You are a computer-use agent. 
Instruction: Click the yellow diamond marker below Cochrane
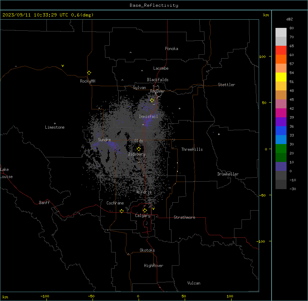click(121, 211)
